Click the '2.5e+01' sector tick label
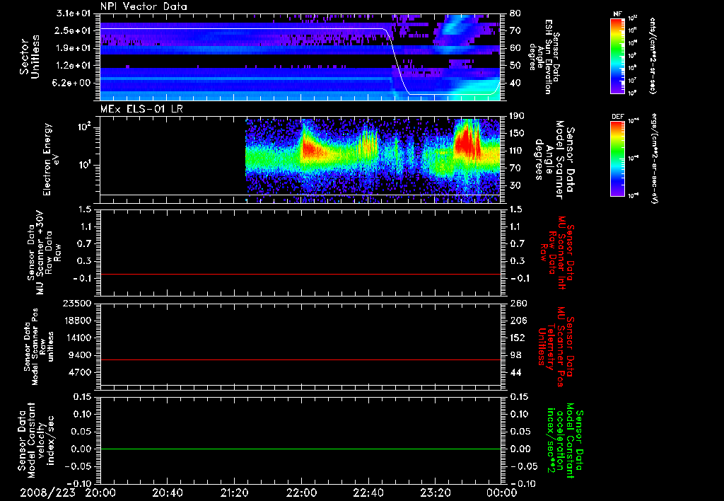Screen dimensions: 724x501 tap(73, 30)
